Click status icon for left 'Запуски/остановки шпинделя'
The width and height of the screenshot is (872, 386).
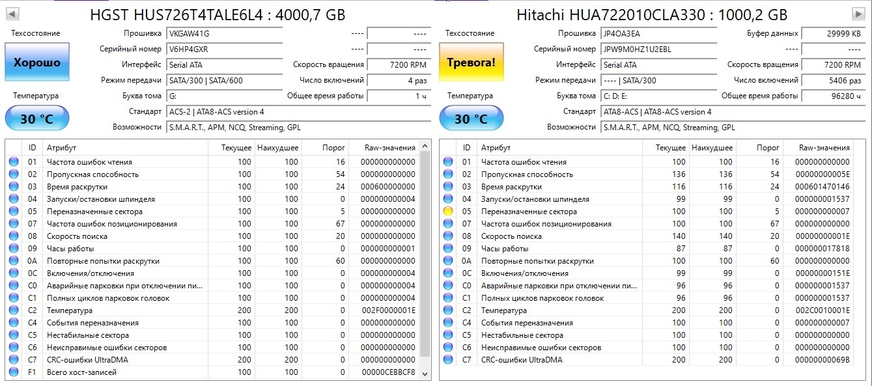(14, 199)
